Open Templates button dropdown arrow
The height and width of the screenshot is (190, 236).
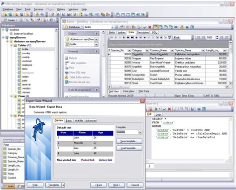(63, 185)
